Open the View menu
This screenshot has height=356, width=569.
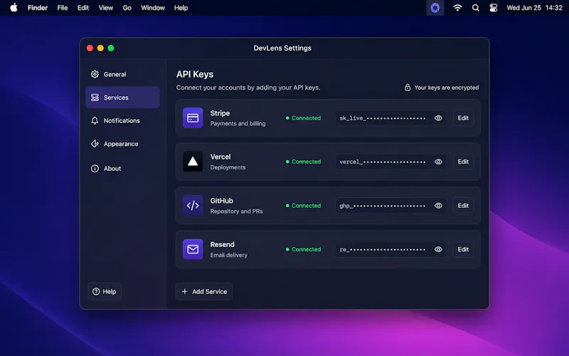click(x=105, y=8)
